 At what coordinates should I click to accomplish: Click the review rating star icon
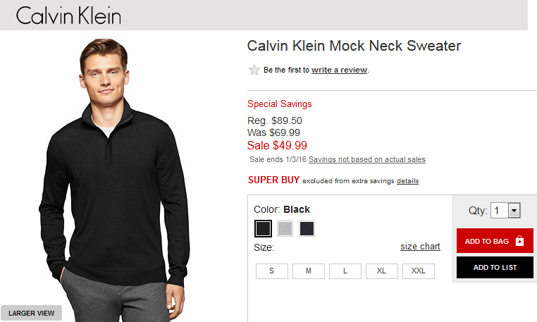coord(254,70)
